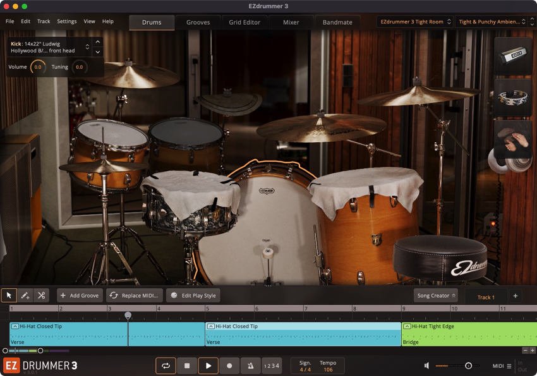Select the scissors cut tool

(42, 295)
